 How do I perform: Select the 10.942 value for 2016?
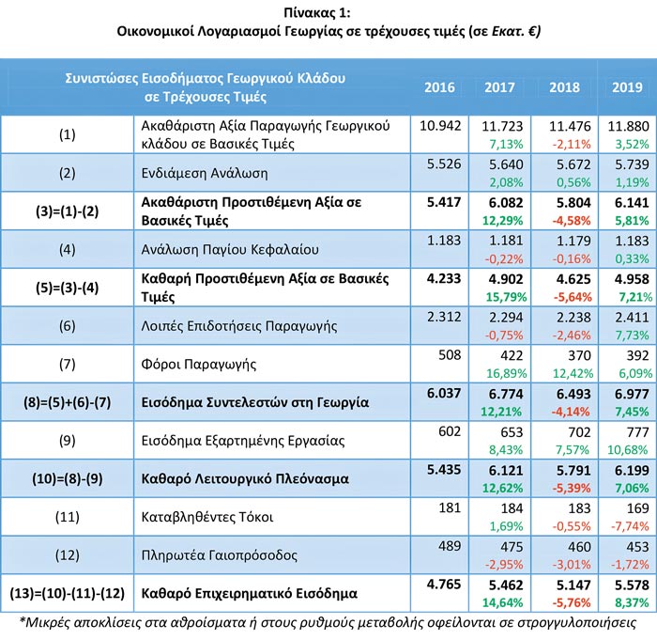(438, 125)
